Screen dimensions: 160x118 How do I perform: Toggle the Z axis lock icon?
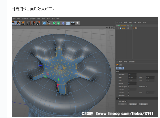click(18, 23)
